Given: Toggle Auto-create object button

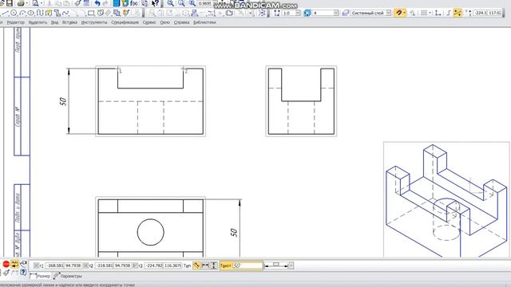Looking at the screenshot, I should pos(14,264).
